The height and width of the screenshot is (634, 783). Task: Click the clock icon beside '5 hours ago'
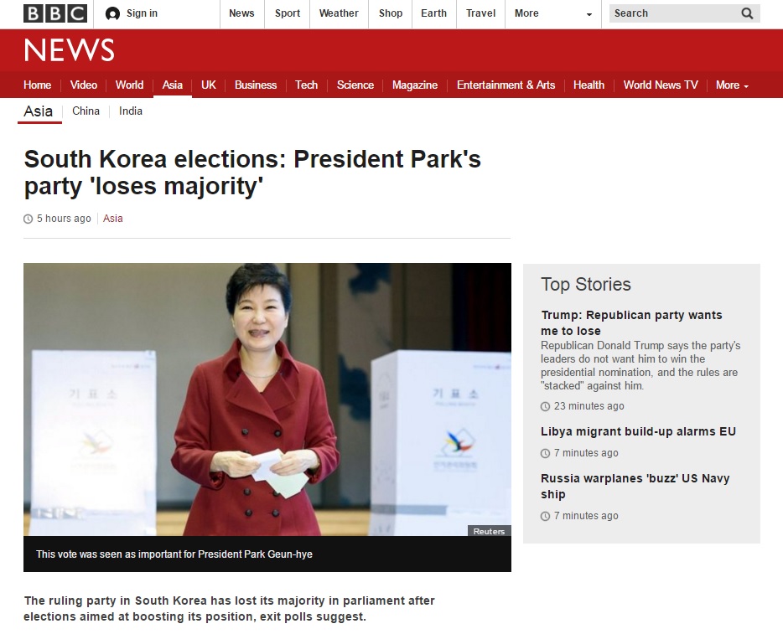(28, 219)
